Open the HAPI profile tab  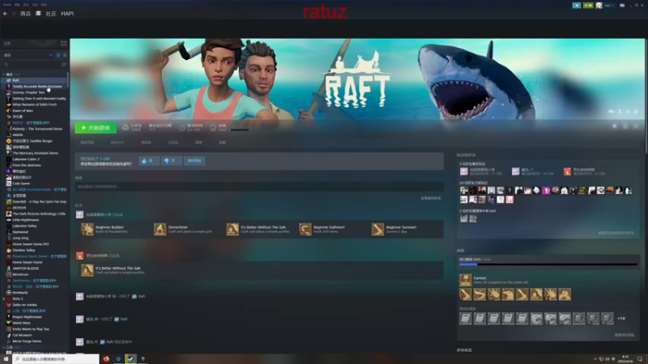(67, 14)
